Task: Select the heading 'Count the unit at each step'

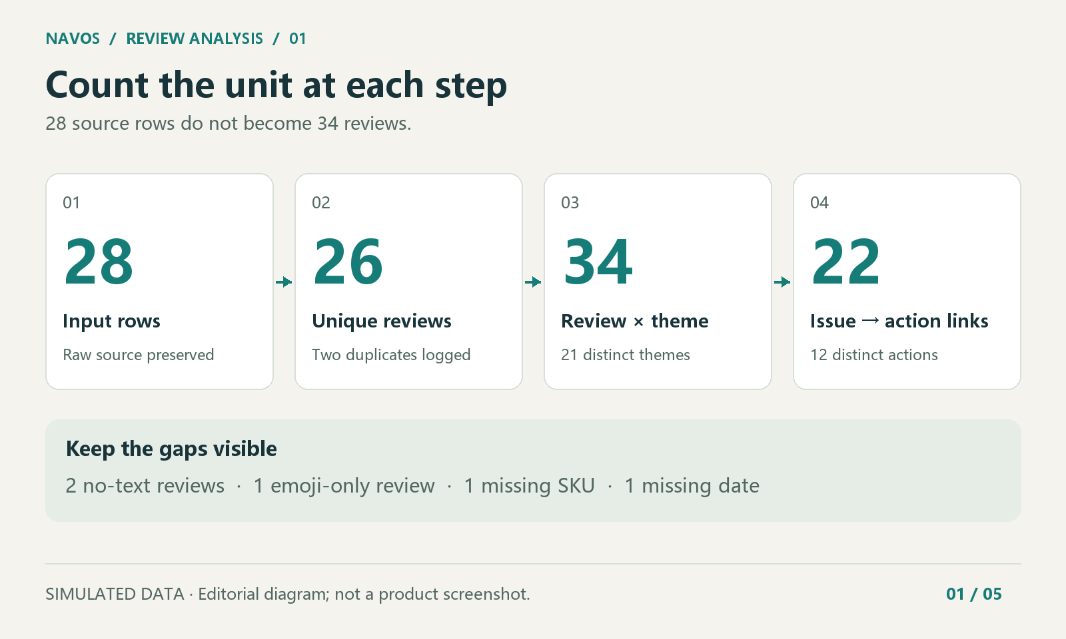Action: (276, 85)
